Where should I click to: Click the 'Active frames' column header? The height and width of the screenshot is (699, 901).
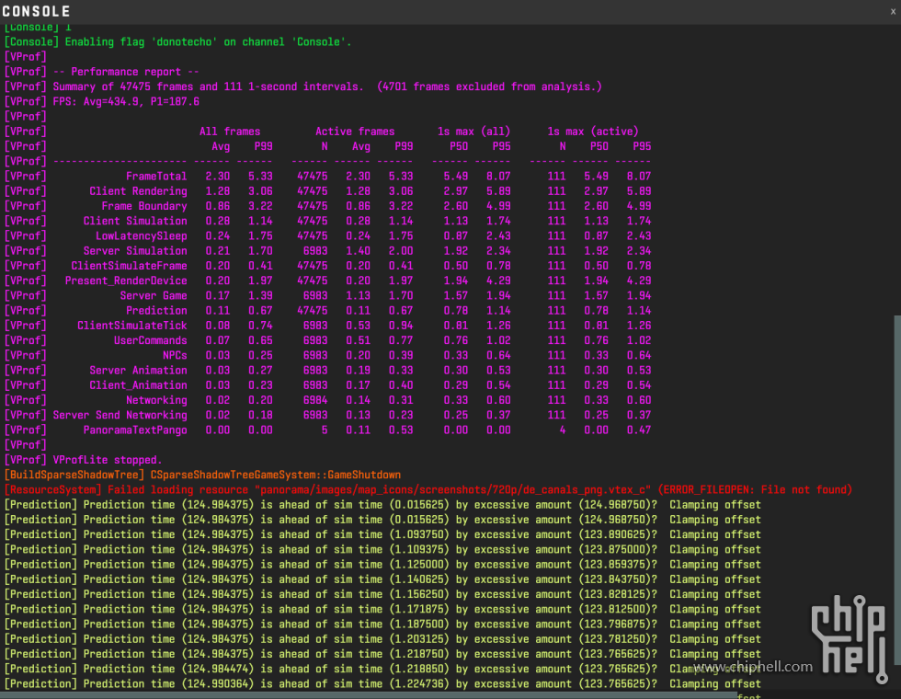355,132
